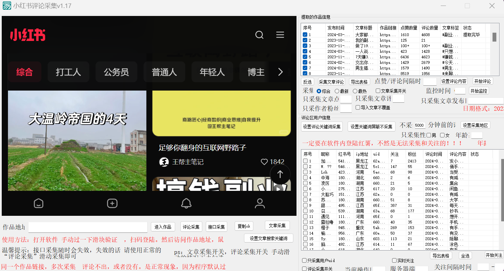
Task: Click the heart icon showing 1842 likes
Action: [x=264, y=162]
